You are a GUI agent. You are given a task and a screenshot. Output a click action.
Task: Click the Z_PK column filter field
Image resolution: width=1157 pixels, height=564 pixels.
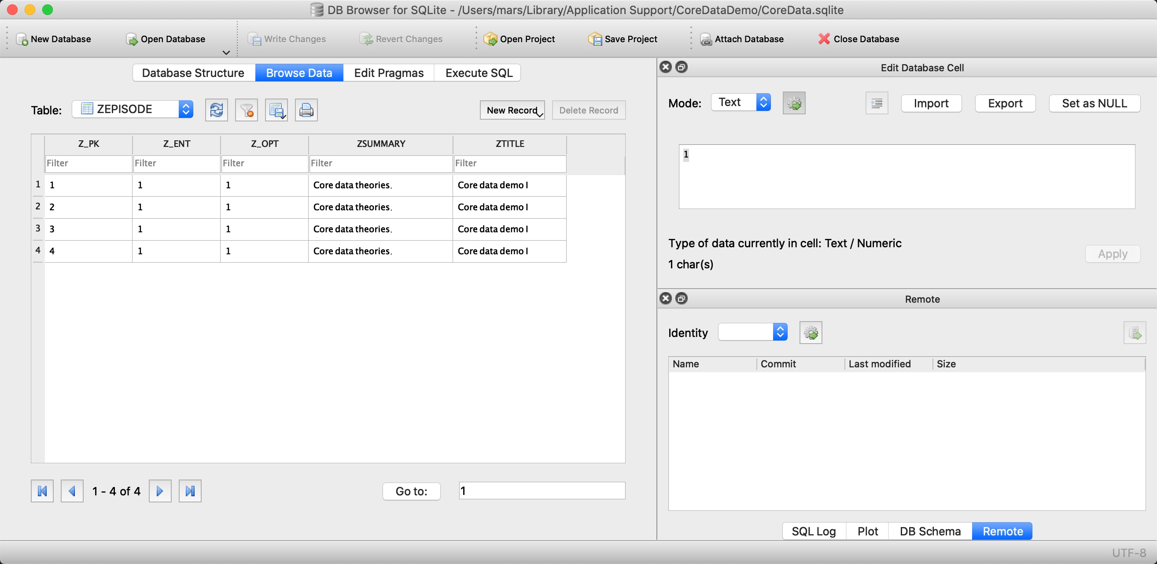click(88, 164)
